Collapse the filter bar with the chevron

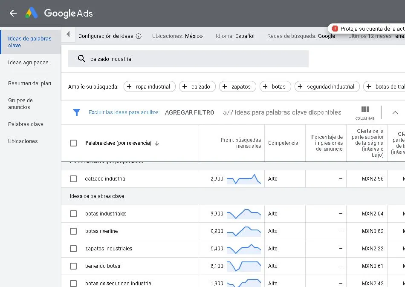tap(395, 112)
